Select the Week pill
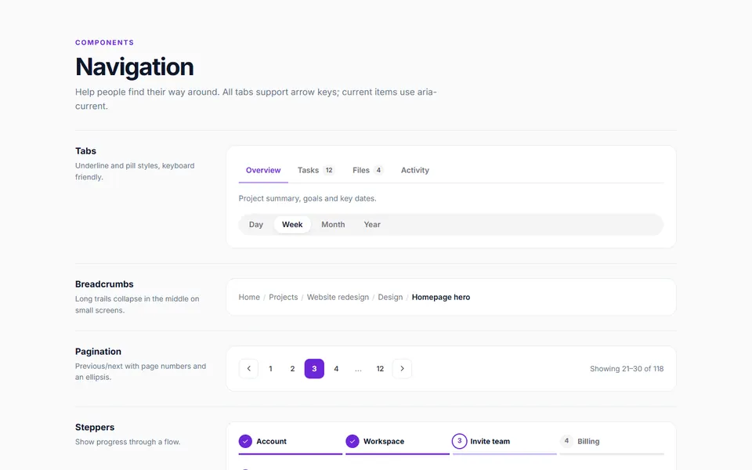This screenshot has width=752, height=470. 292,225
